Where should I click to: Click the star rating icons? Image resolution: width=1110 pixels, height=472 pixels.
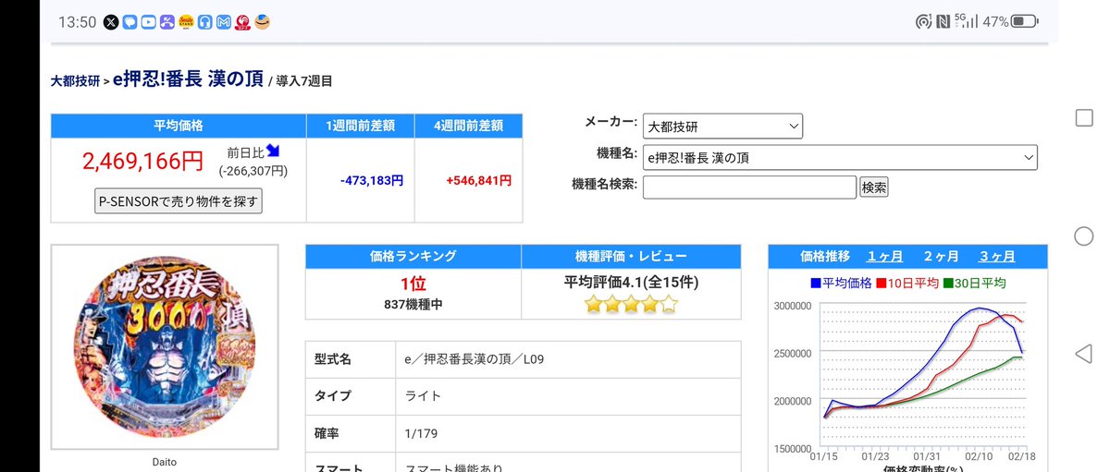[x=632, y=304]
